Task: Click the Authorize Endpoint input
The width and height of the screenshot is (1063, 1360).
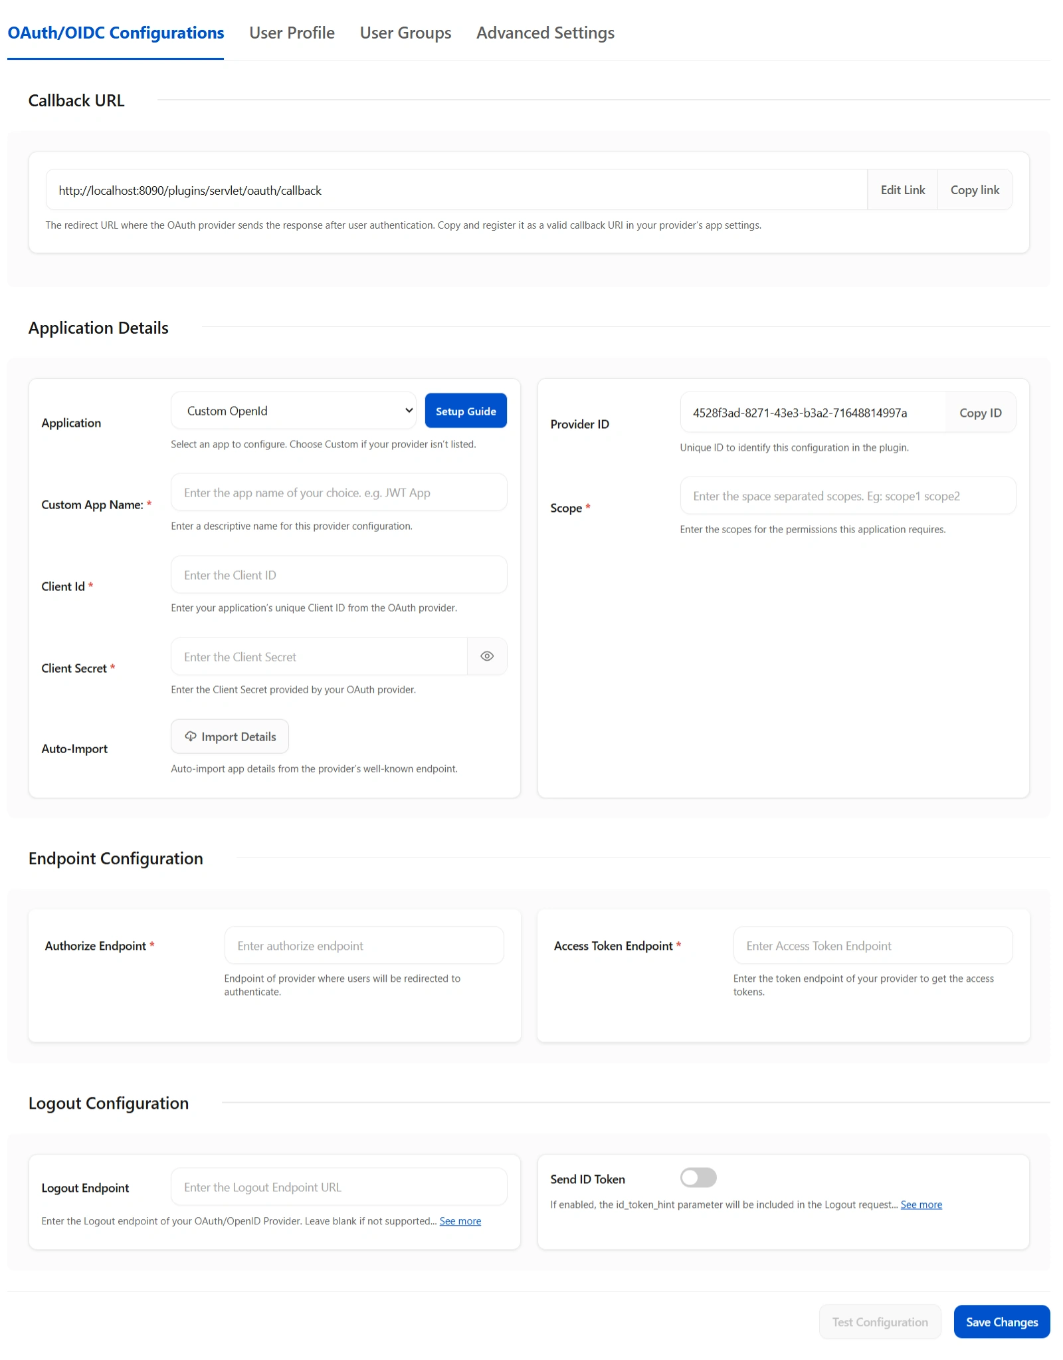Action: pos(363,945)
